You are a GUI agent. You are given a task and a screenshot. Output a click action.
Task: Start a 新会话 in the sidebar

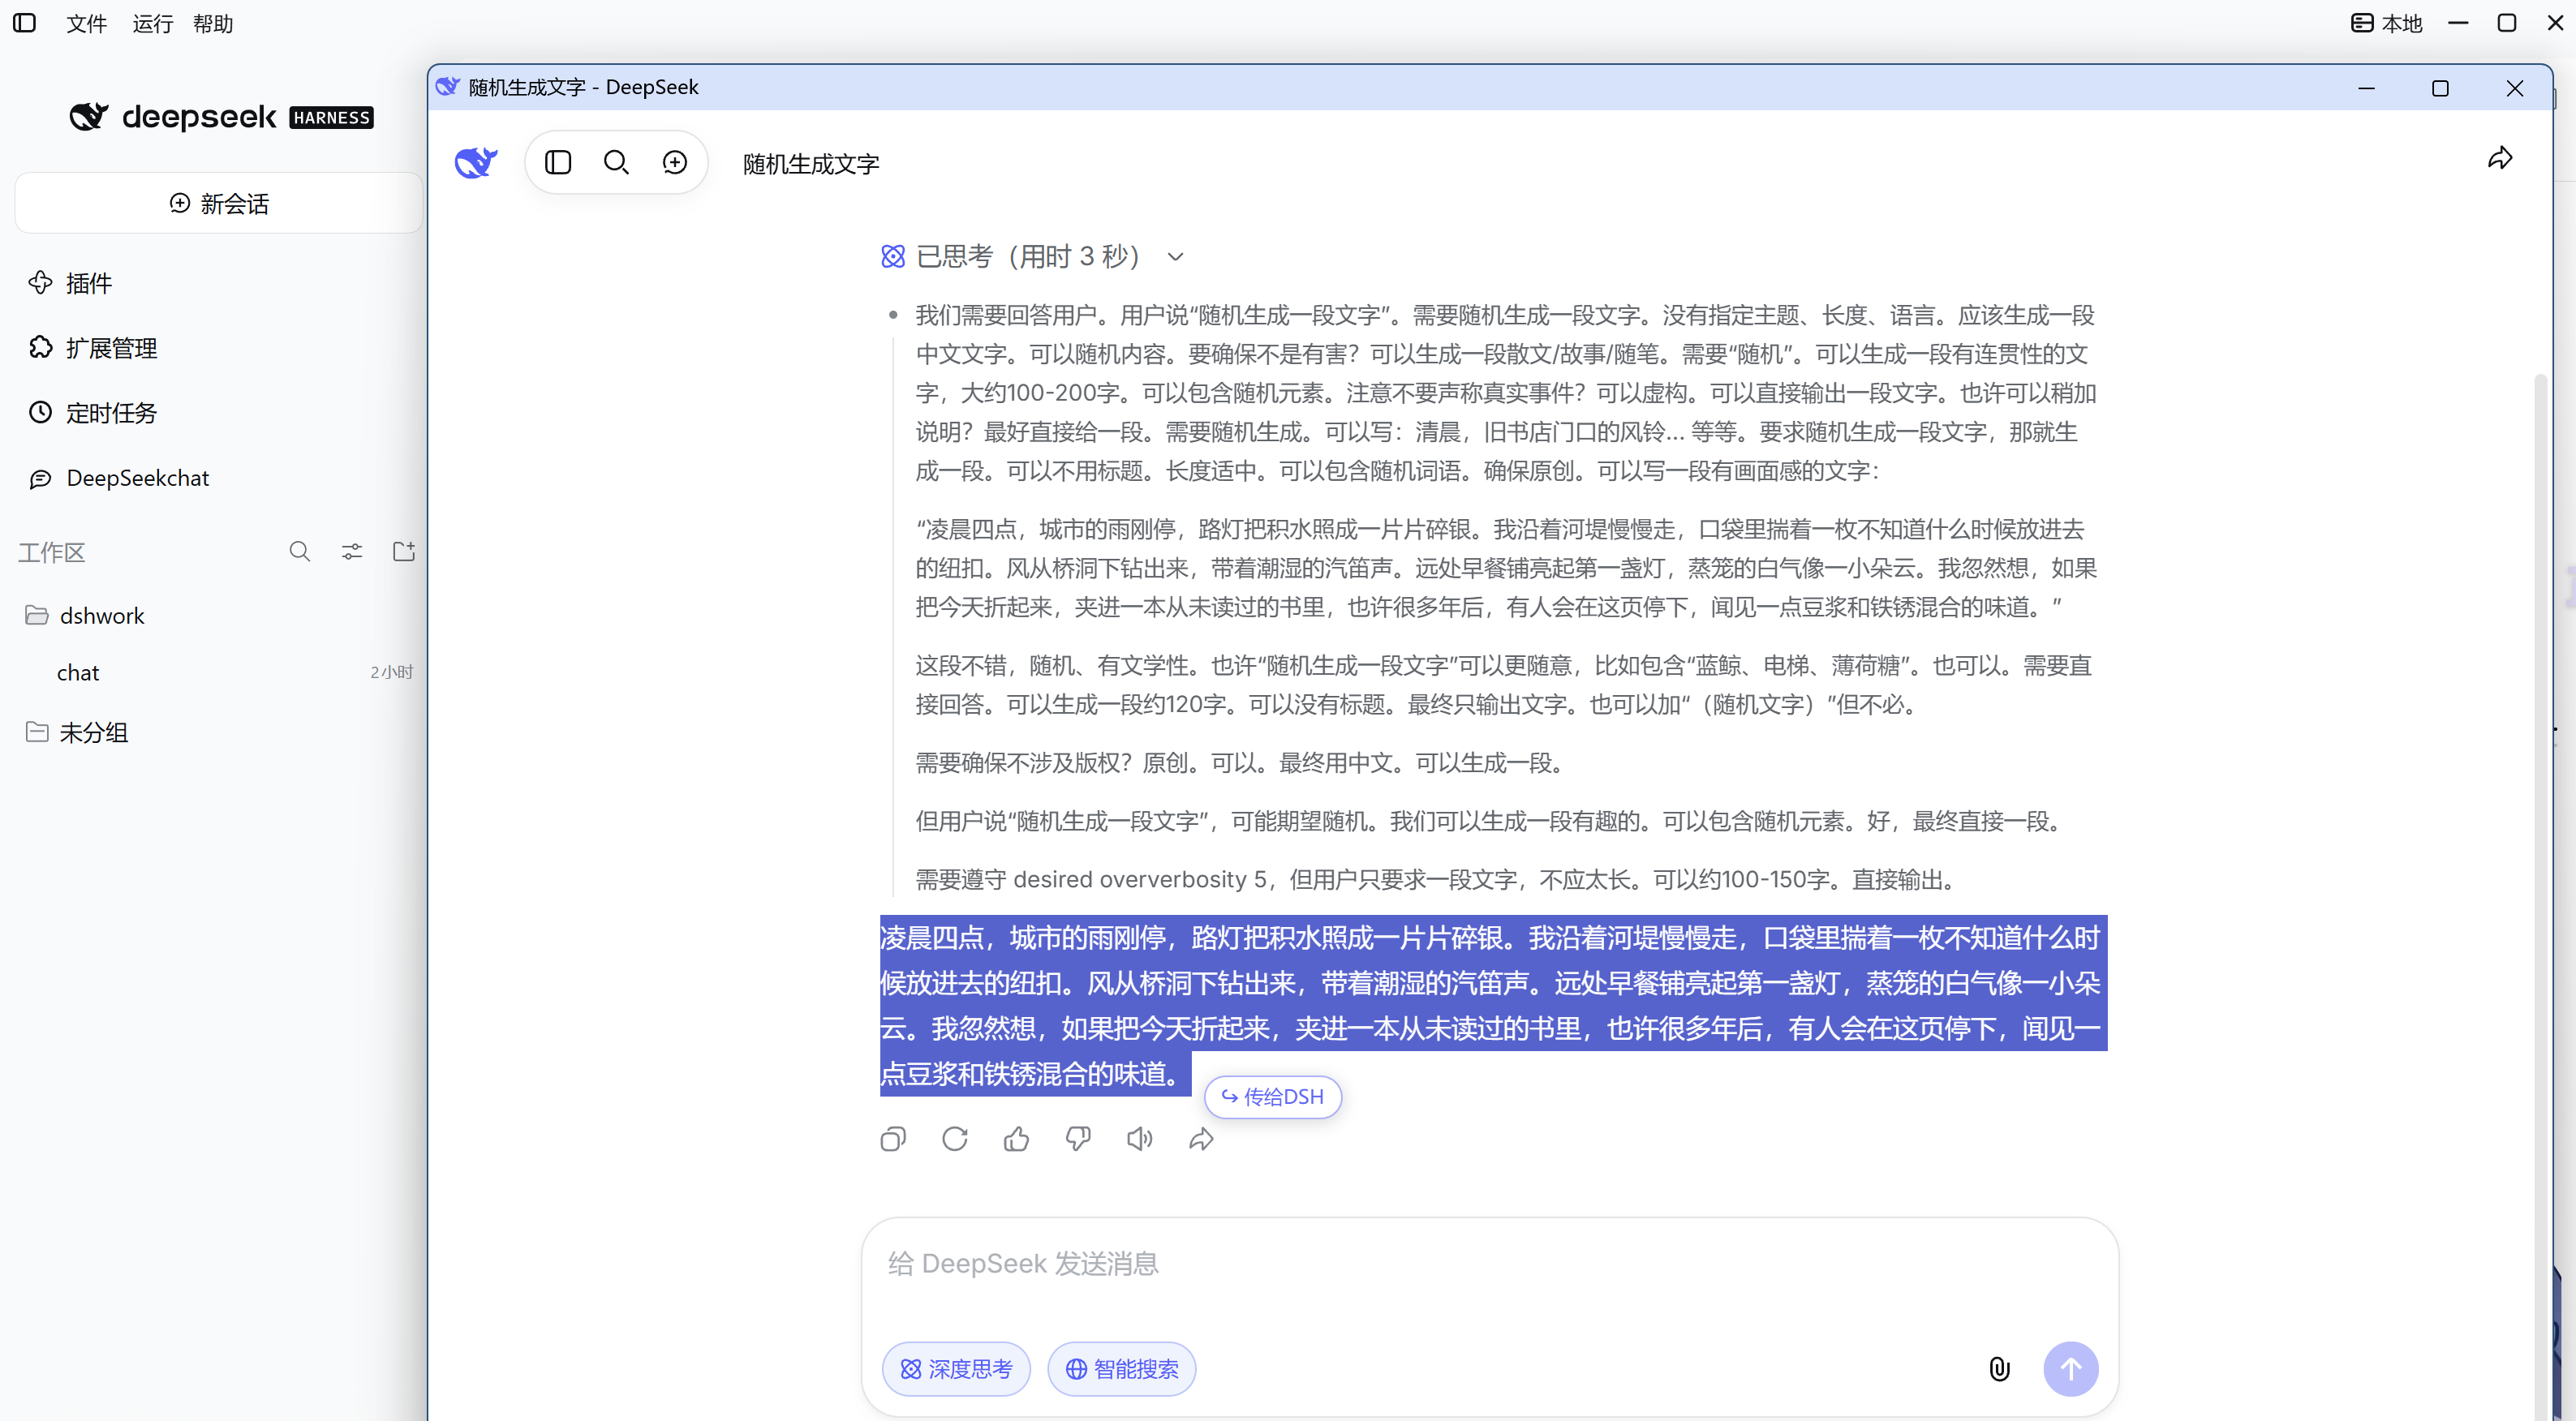click(x=219, y=204)
